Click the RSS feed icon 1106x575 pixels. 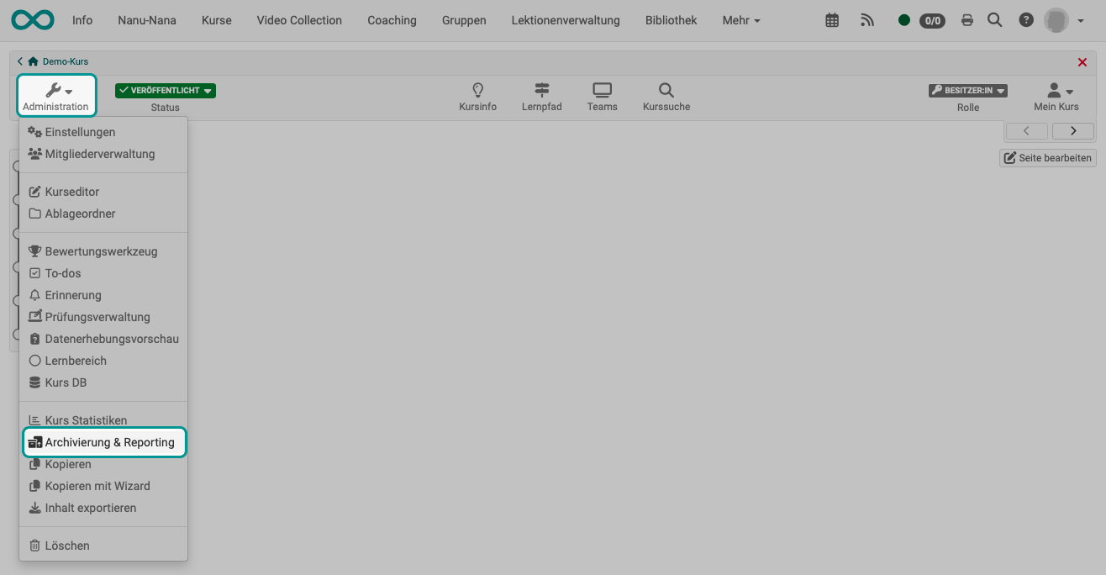[x=867, y=19]
